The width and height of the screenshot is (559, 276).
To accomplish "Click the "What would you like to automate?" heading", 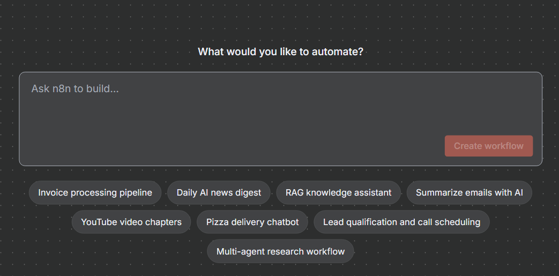I will pos(280,52).
